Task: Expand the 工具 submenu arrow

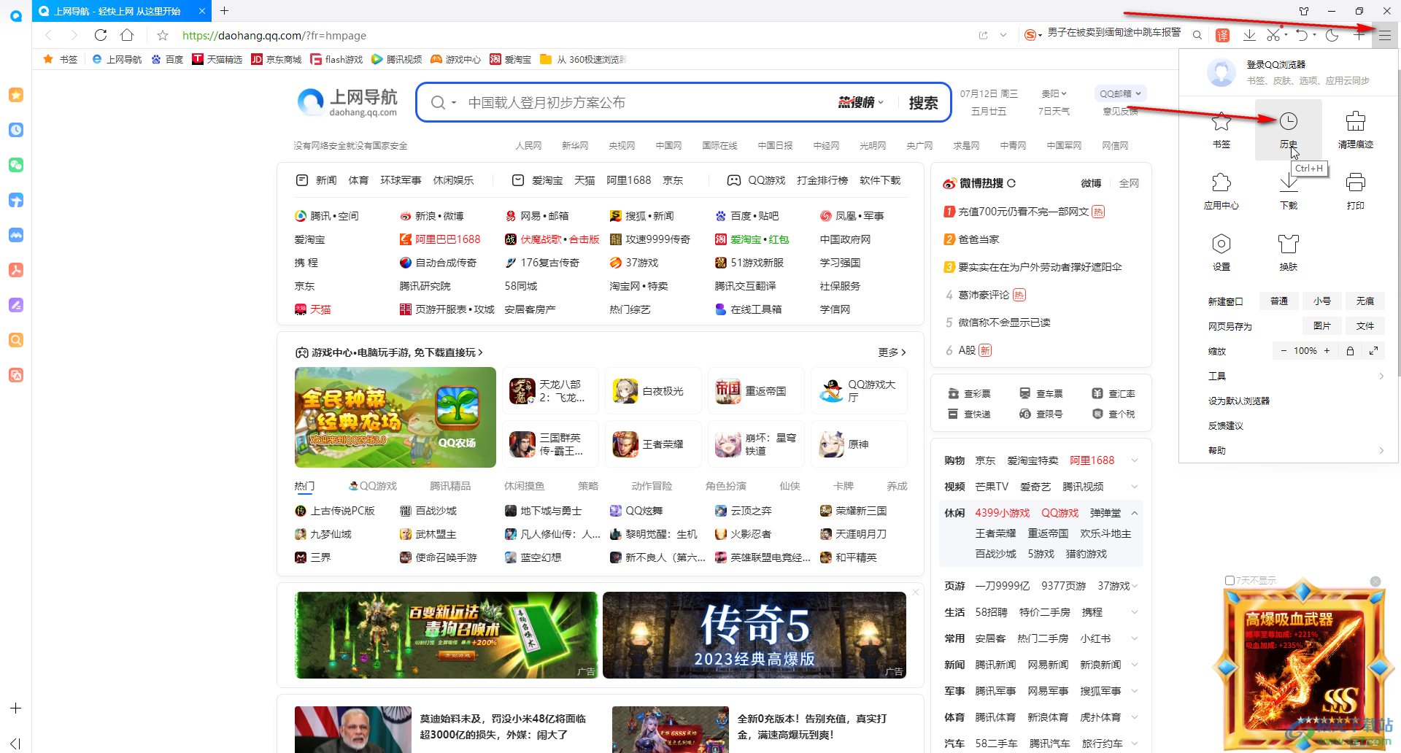Action: tap(1381, 376)
